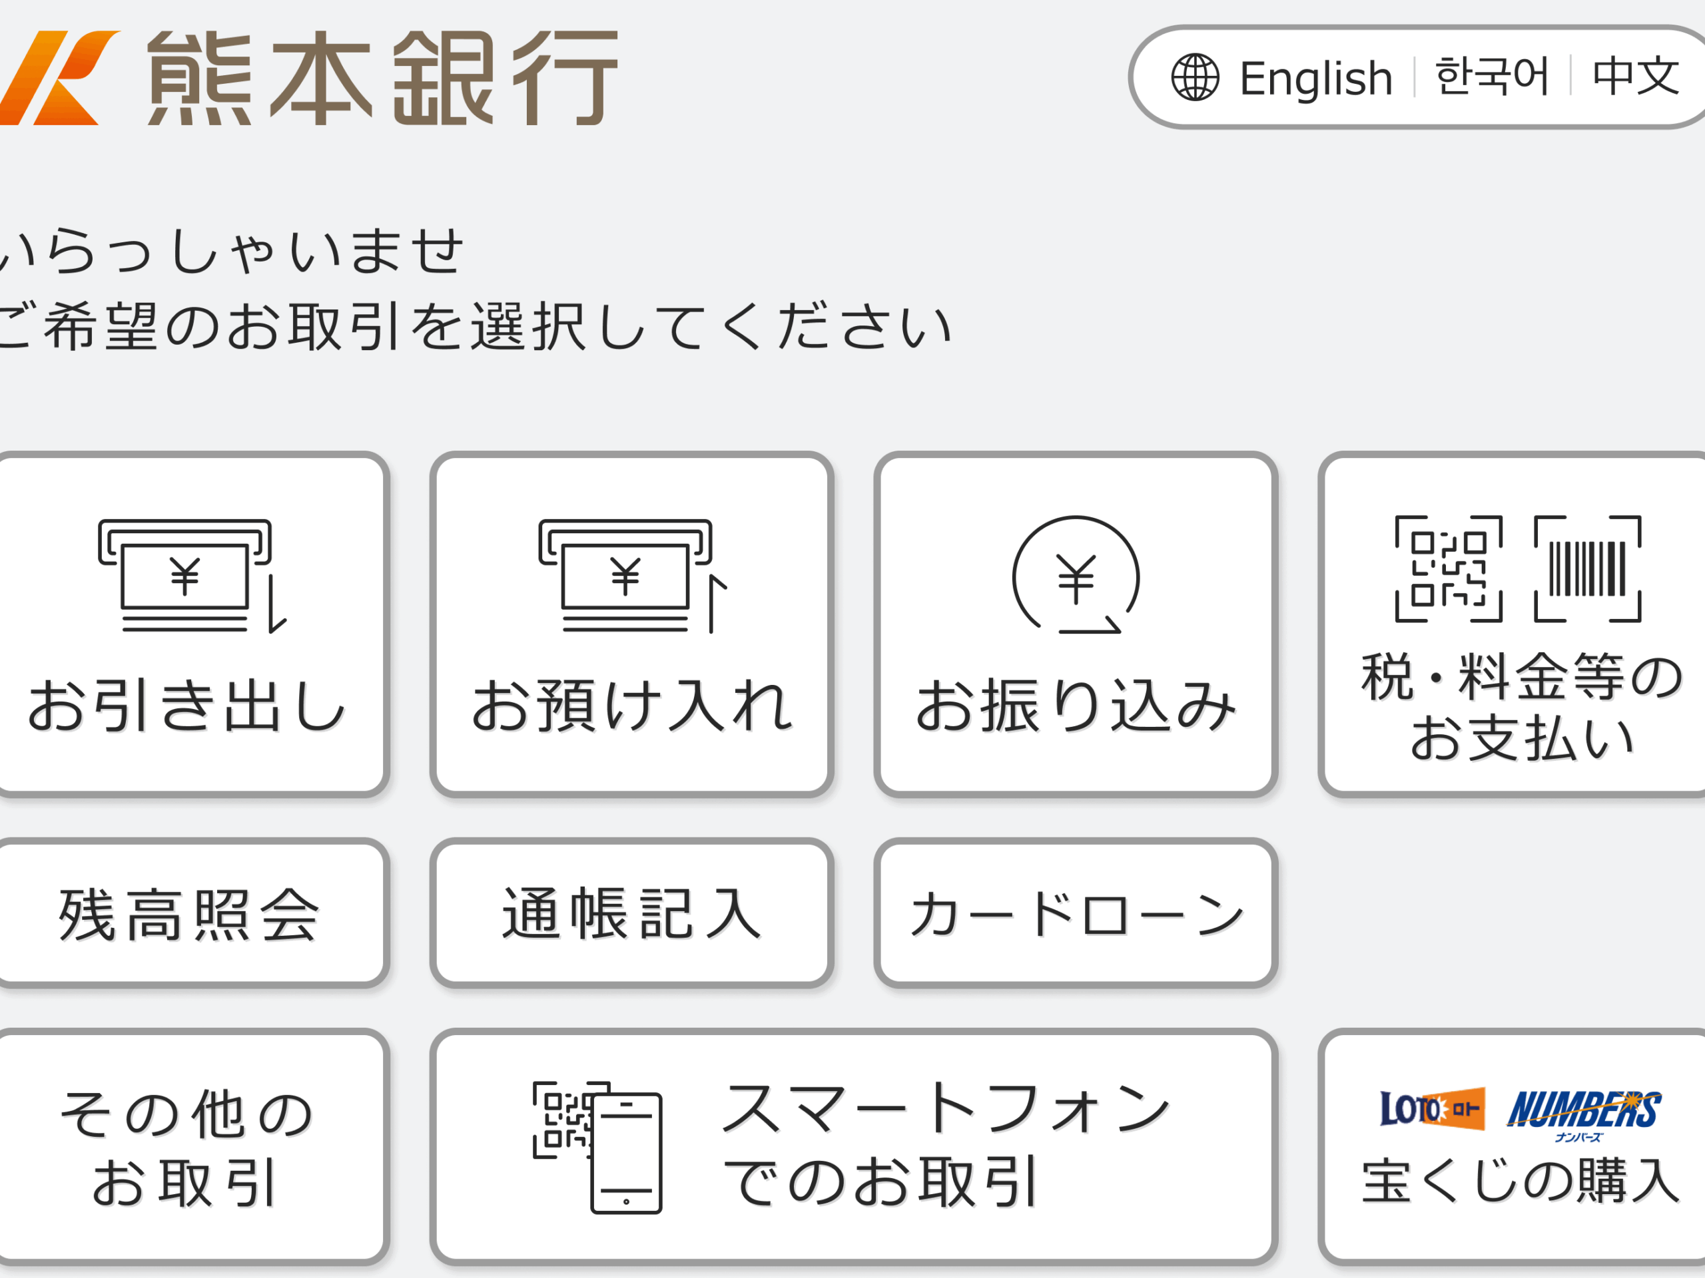Select the smartphone QR icon
Screen dimensions: 1705x1278
(597, 1147)
